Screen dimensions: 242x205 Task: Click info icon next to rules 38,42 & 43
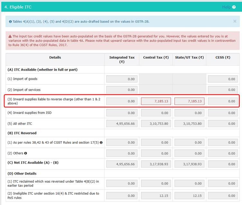click(x=101, y=142)
